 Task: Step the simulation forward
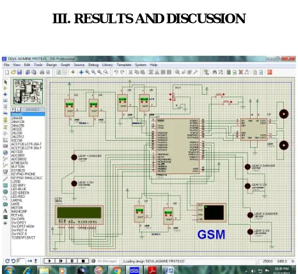(x=61, y=261)
